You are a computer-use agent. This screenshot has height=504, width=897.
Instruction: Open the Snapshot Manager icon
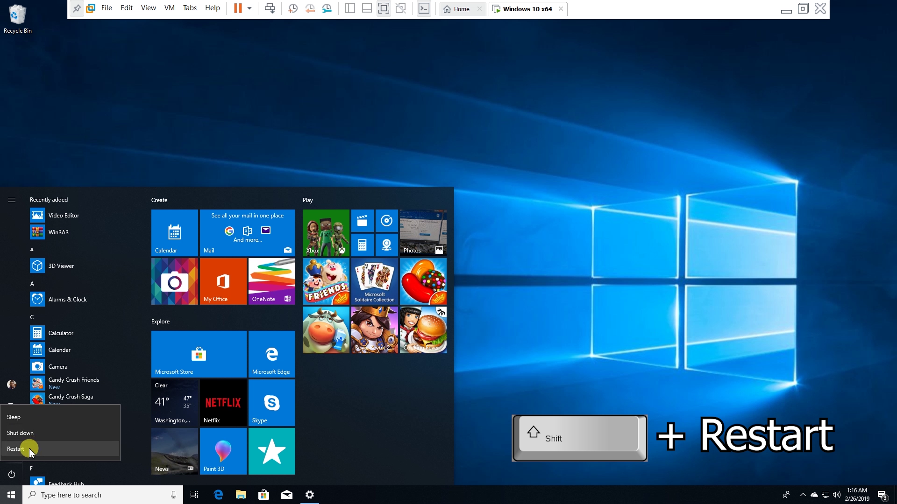pos(327,8)
